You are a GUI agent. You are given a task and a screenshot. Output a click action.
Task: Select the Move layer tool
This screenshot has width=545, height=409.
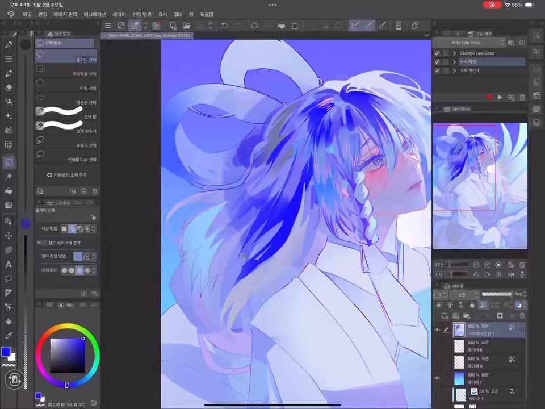pyautogui.click(x=9, y=236)
